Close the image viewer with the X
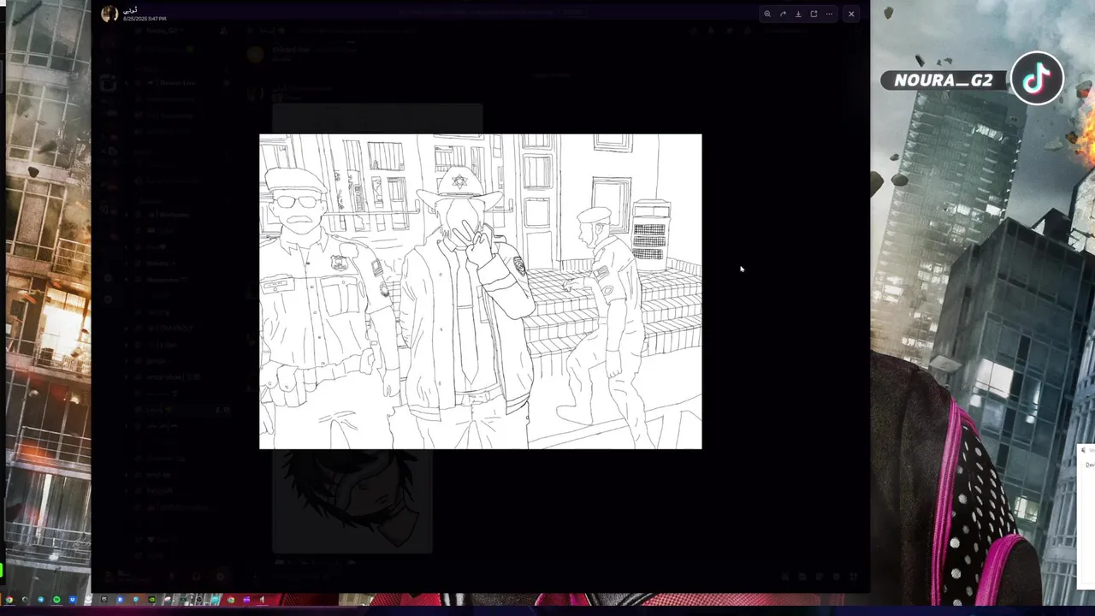The width and height of the screenshot is (1095, 616). [x=851, y=14]
